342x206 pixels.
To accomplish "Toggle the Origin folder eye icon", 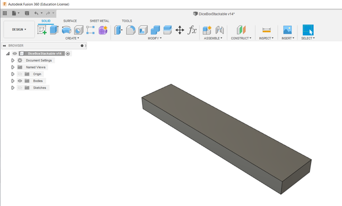I will 20,74.
